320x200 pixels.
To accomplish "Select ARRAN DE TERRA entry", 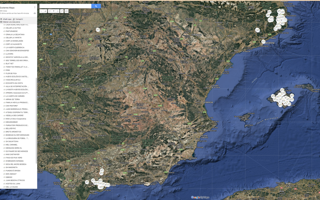I will [x=13, y=99].
